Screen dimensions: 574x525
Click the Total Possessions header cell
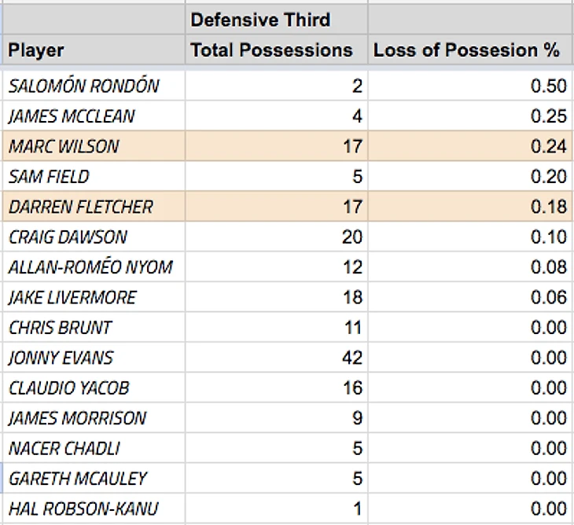tap(276, 50)
